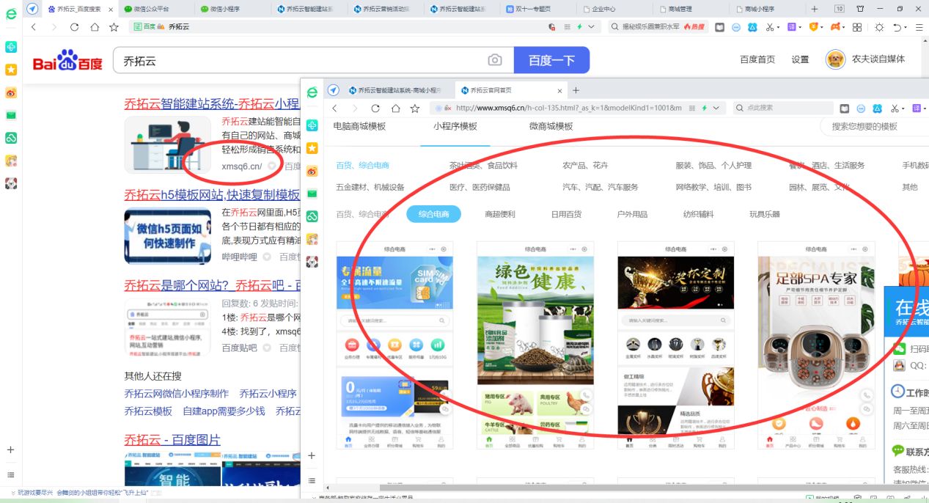Screen dimensions: 929x503
Task: Open the translate tool in the browser toolbar
Action: (792, 28)
